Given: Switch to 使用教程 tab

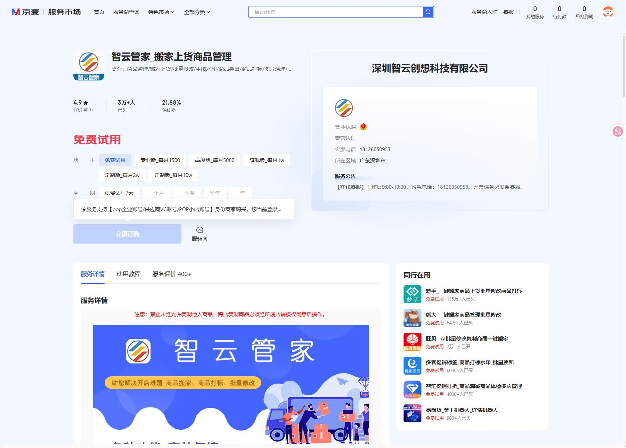Looking at the screenshot, I should [129, 274].
